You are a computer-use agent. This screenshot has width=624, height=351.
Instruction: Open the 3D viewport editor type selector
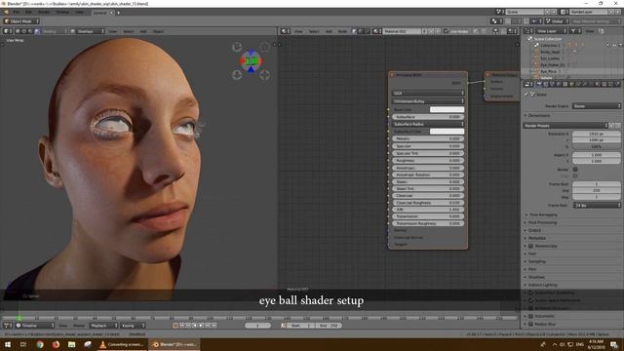pyautogui.click(x=7, y=31)
